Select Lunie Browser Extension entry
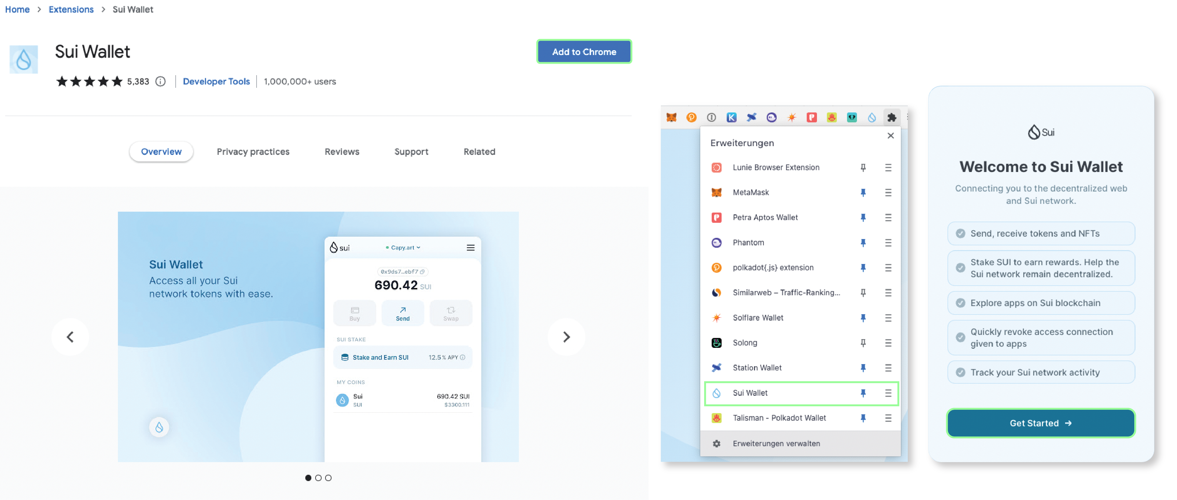This screenshot has height=500, width=1177. point(801,167)
